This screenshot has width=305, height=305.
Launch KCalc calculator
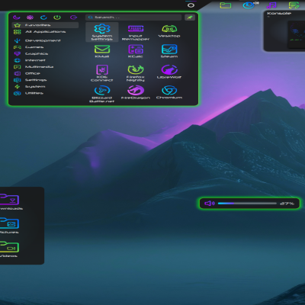(136, 51)
